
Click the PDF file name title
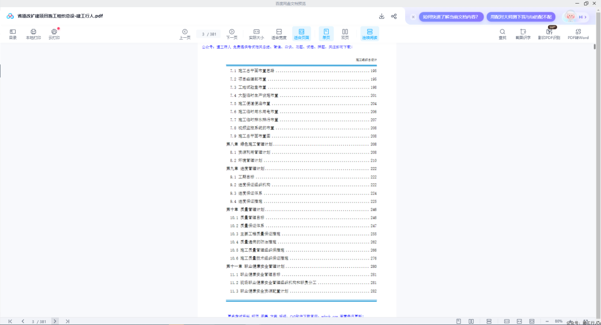59,16
